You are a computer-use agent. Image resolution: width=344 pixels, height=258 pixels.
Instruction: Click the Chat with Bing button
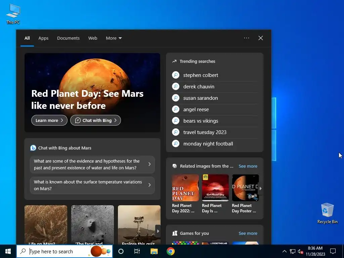[95, 120]
